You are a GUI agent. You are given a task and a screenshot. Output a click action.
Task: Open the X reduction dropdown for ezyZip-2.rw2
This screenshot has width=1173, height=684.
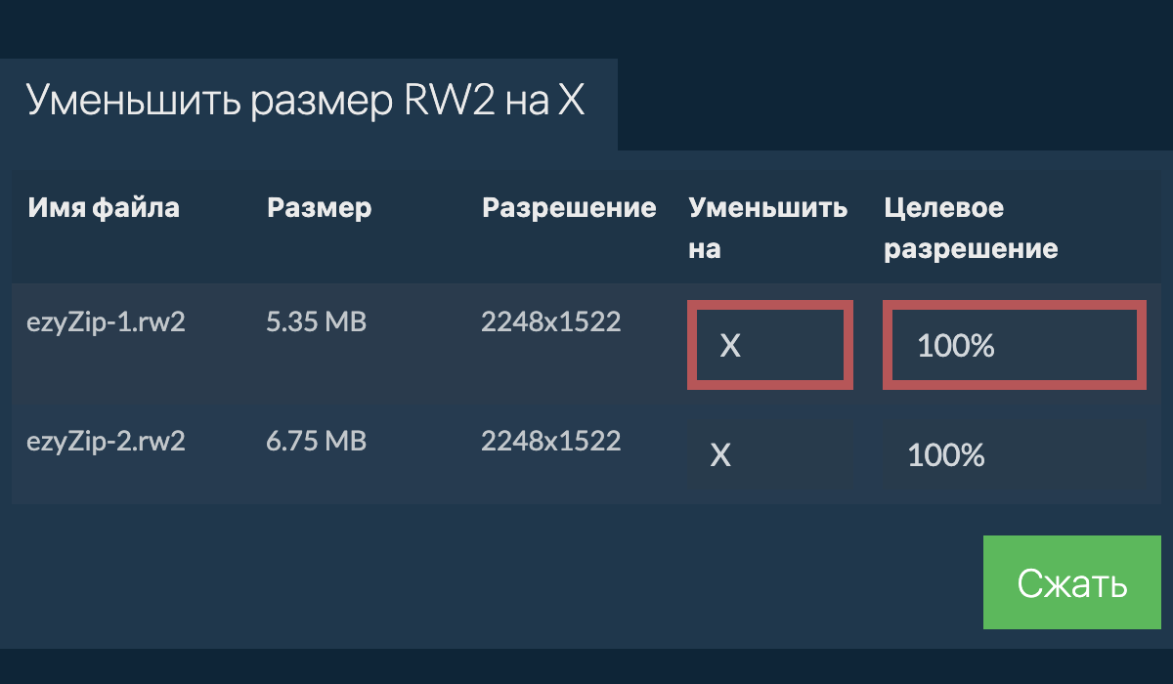[720, 454]
